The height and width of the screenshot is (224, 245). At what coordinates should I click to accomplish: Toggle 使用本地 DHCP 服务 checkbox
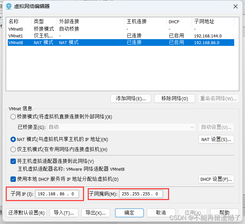(x=13, y=179)
